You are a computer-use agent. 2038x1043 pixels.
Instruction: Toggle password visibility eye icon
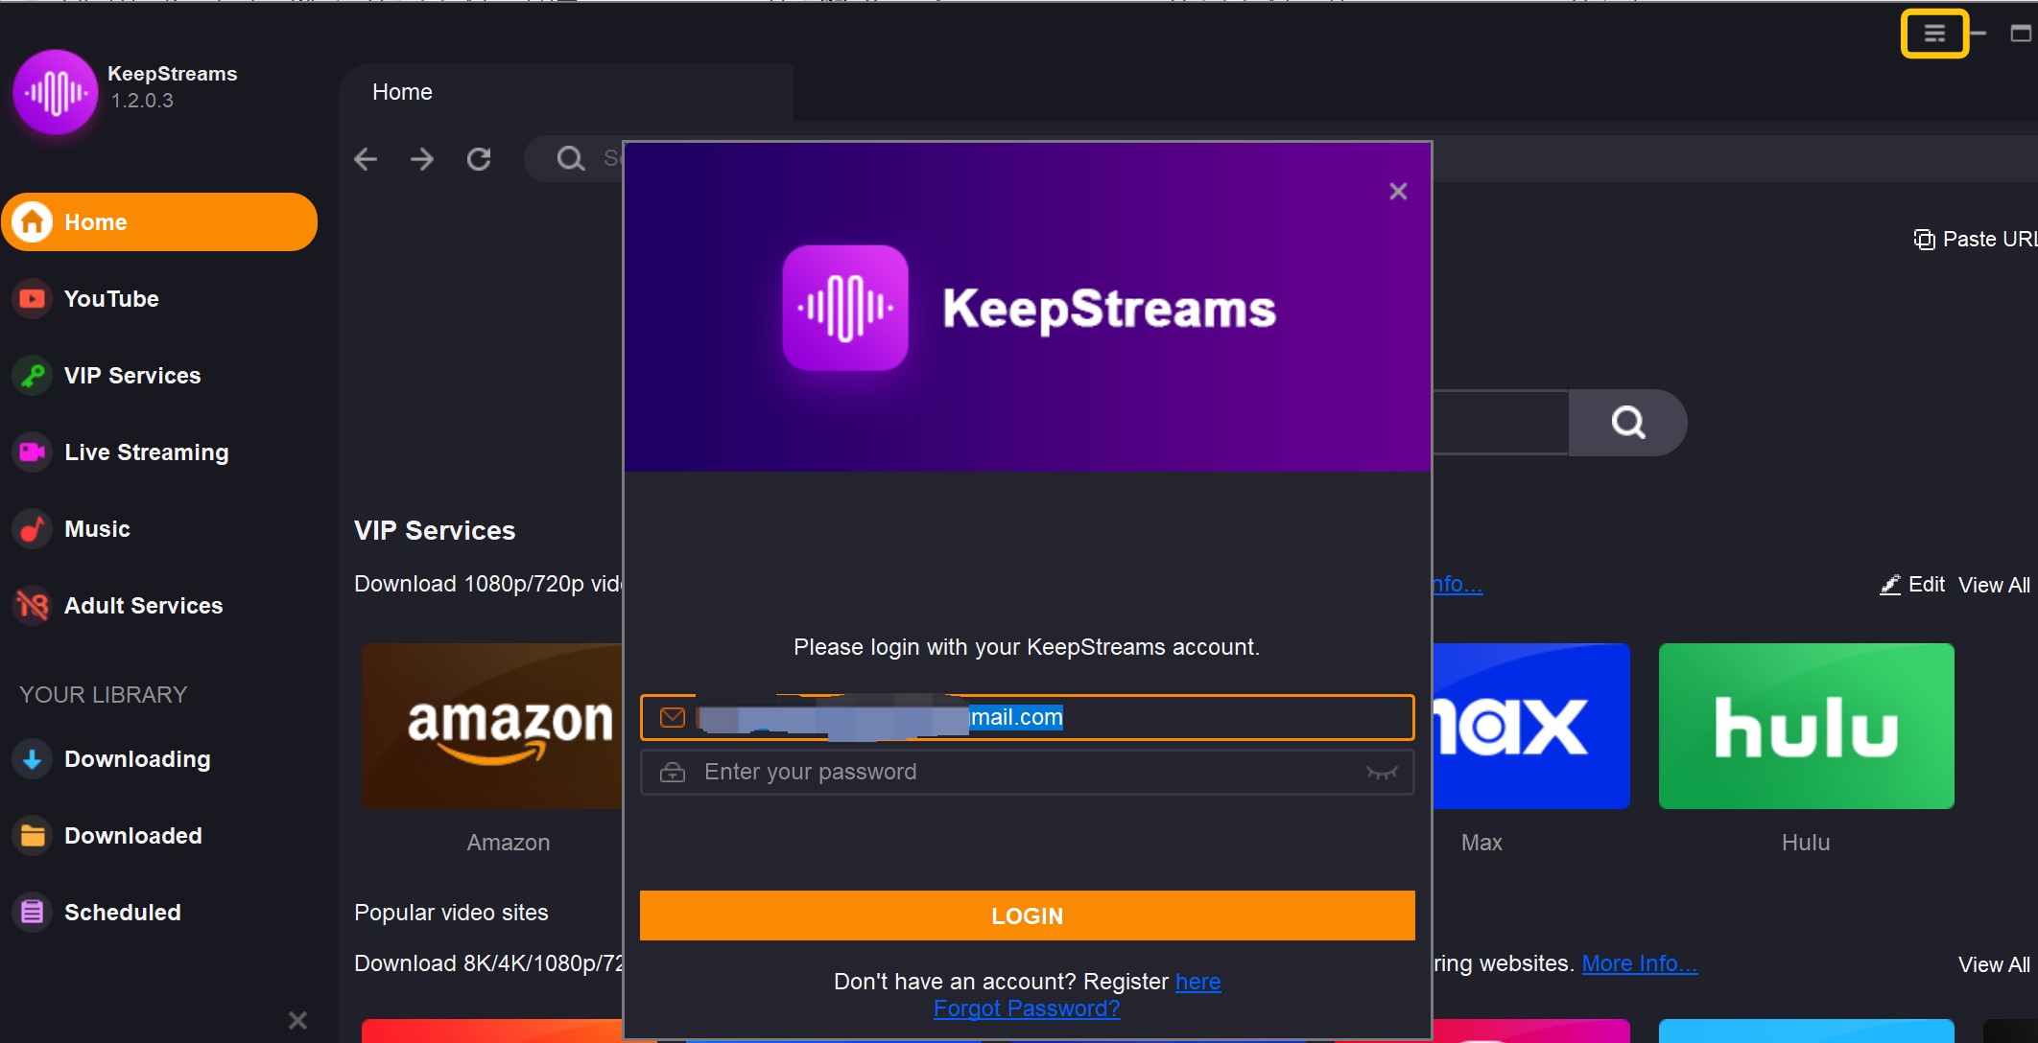[x=1381, y=773]
